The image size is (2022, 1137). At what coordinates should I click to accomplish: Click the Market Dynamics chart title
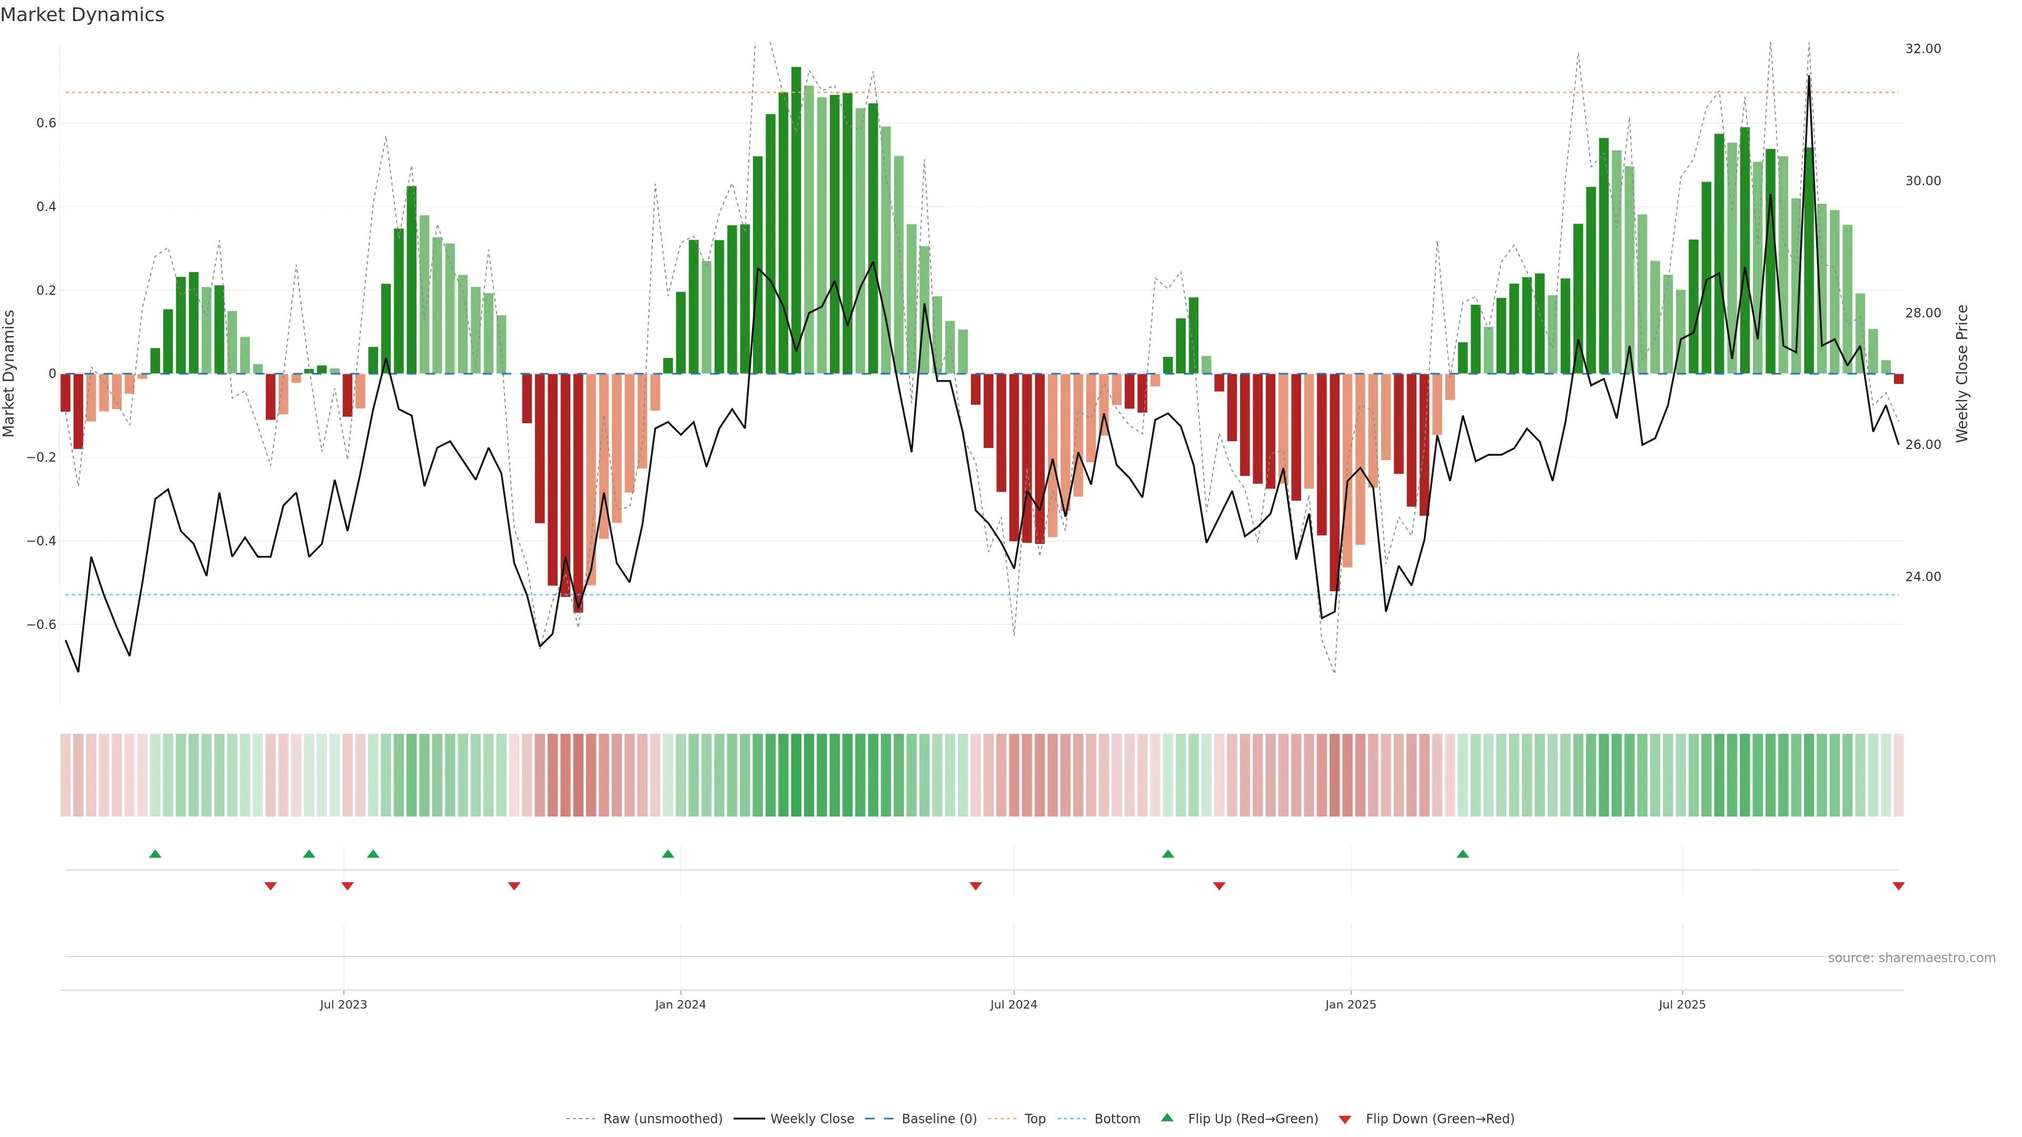[x=83, y=15]
